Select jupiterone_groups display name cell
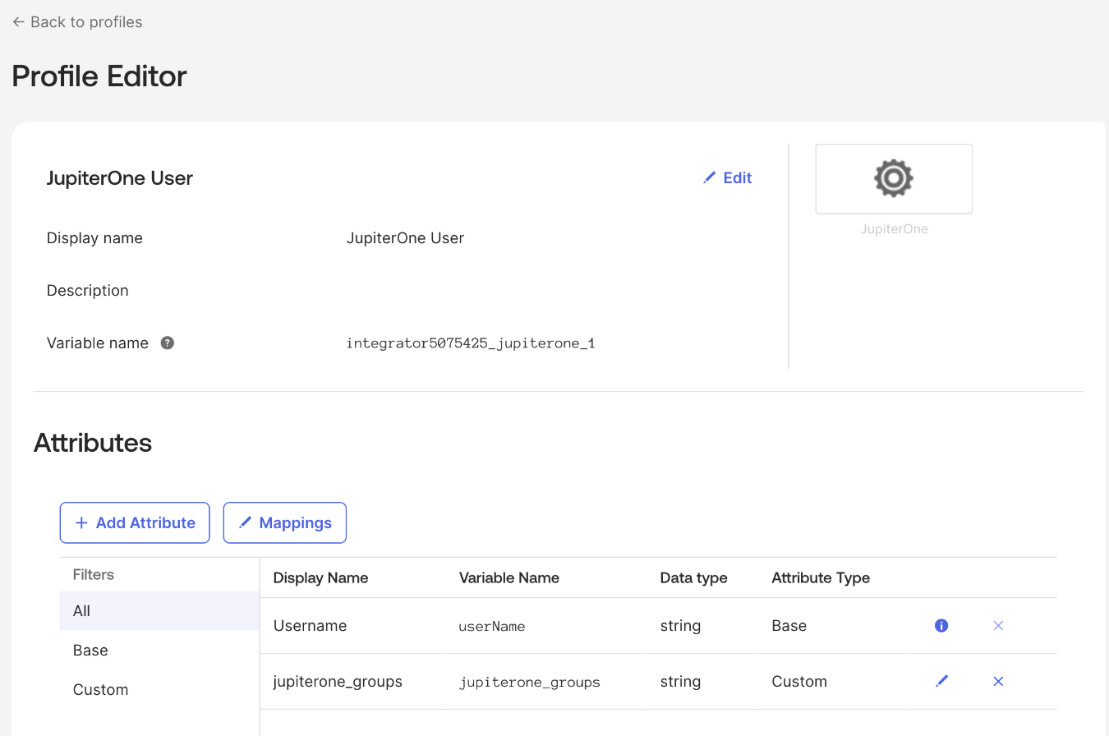The image size is (1109, 736). (x=338, y=682)
